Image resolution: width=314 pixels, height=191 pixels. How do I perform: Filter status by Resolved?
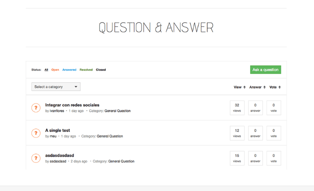[86, 70]
